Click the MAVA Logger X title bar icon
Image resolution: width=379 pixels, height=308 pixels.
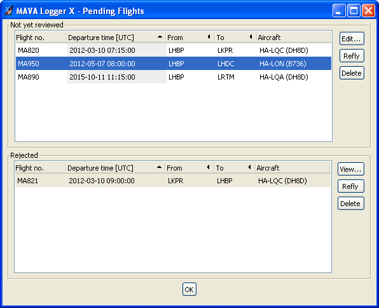pyautogui.click(x=9, y=11)
